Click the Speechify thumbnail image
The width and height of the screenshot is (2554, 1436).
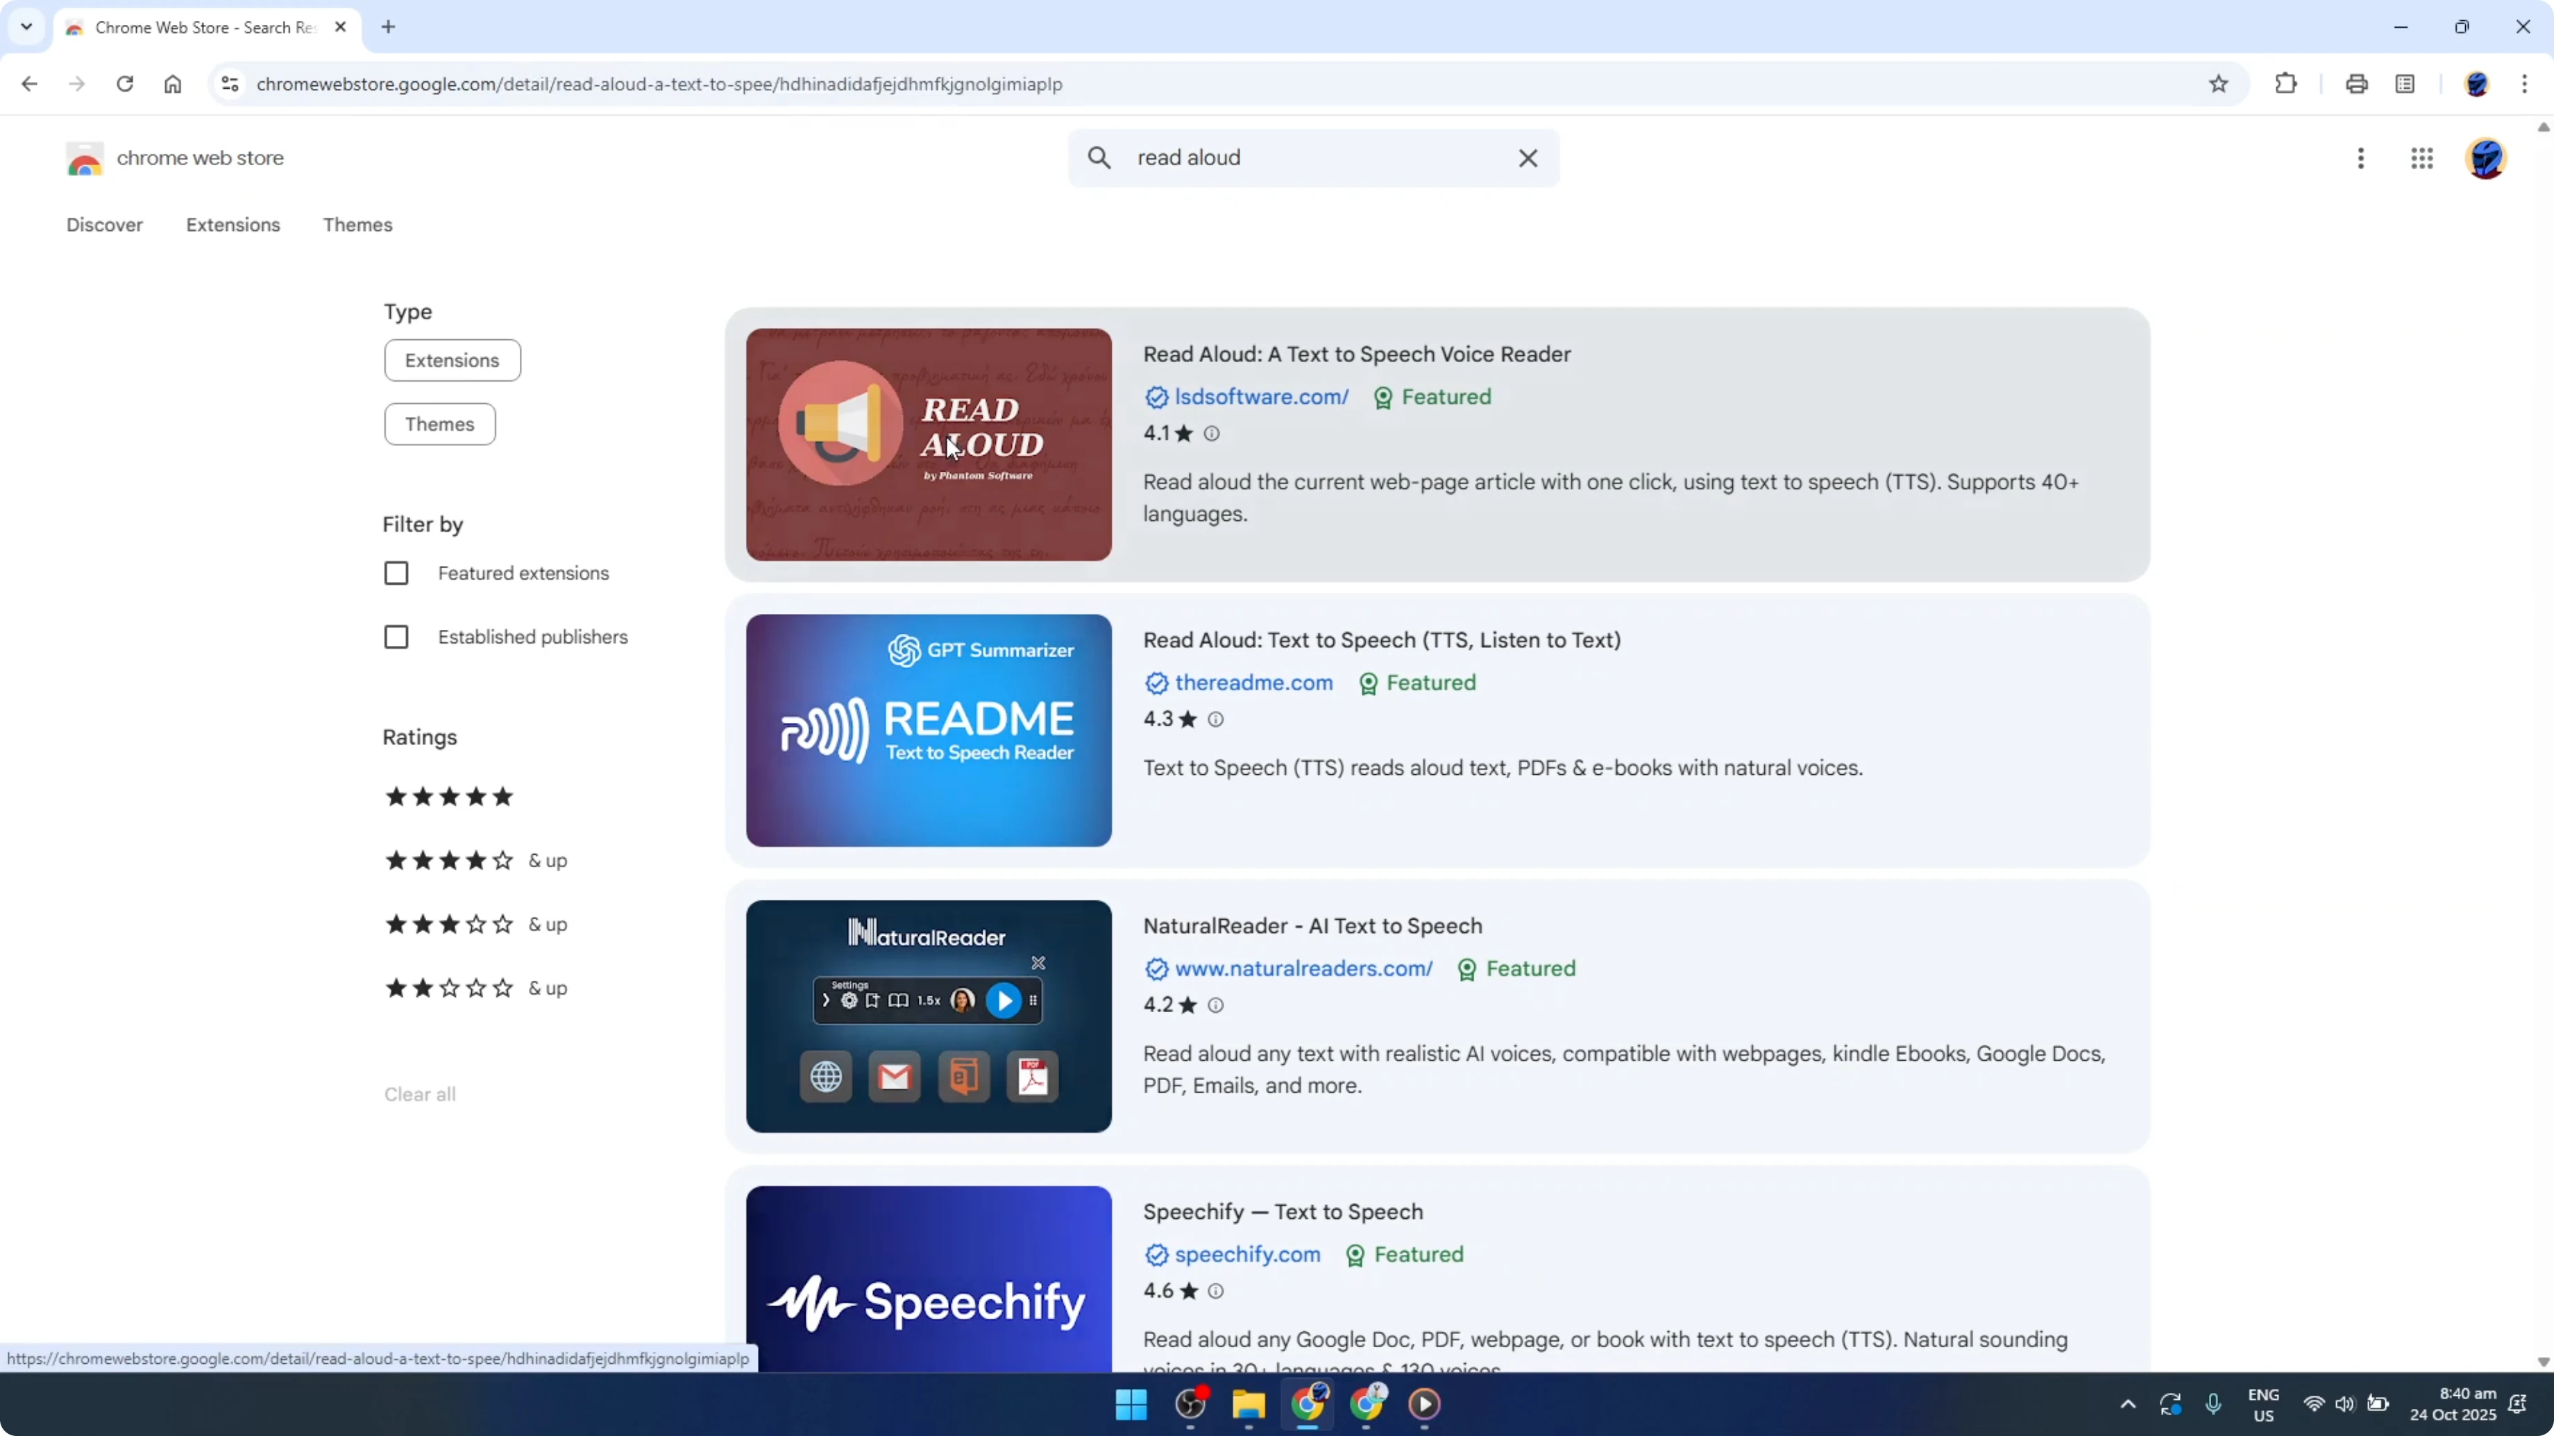pyautogui.click(x=929, y=1279)
